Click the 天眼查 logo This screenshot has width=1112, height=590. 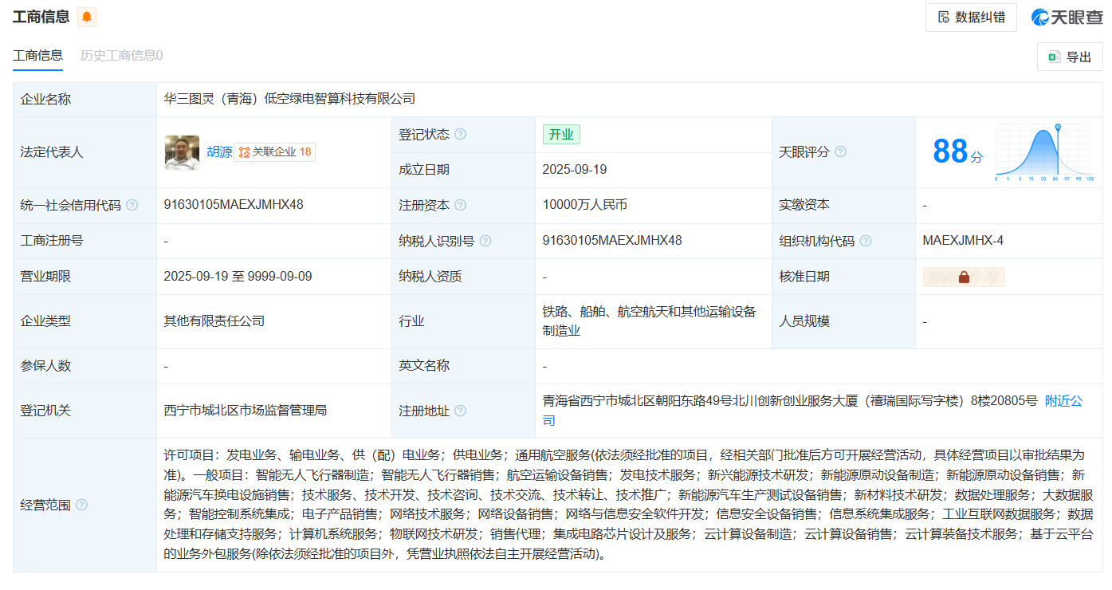point(1067,18)
